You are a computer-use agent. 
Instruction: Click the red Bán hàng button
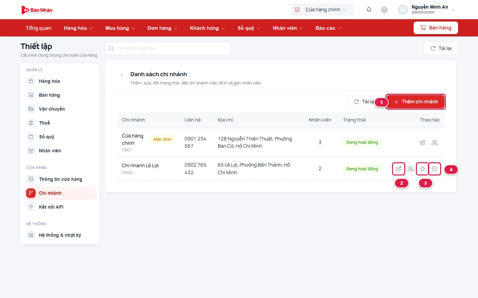[436, 28]
